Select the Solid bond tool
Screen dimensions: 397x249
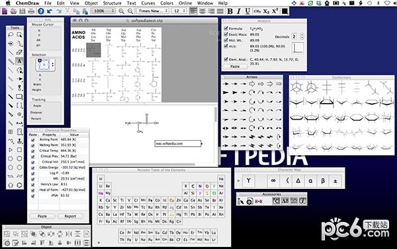click(x=11, y=52)
